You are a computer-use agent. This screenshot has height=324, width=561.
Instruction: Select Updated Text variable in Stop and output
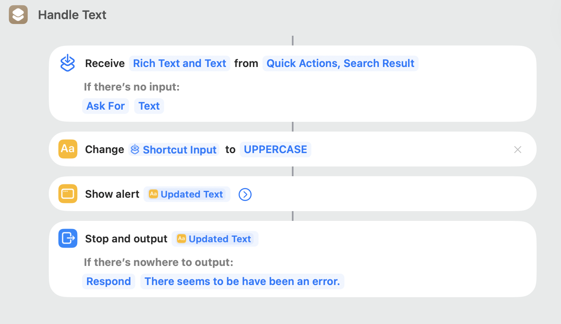tap(215, 239)
